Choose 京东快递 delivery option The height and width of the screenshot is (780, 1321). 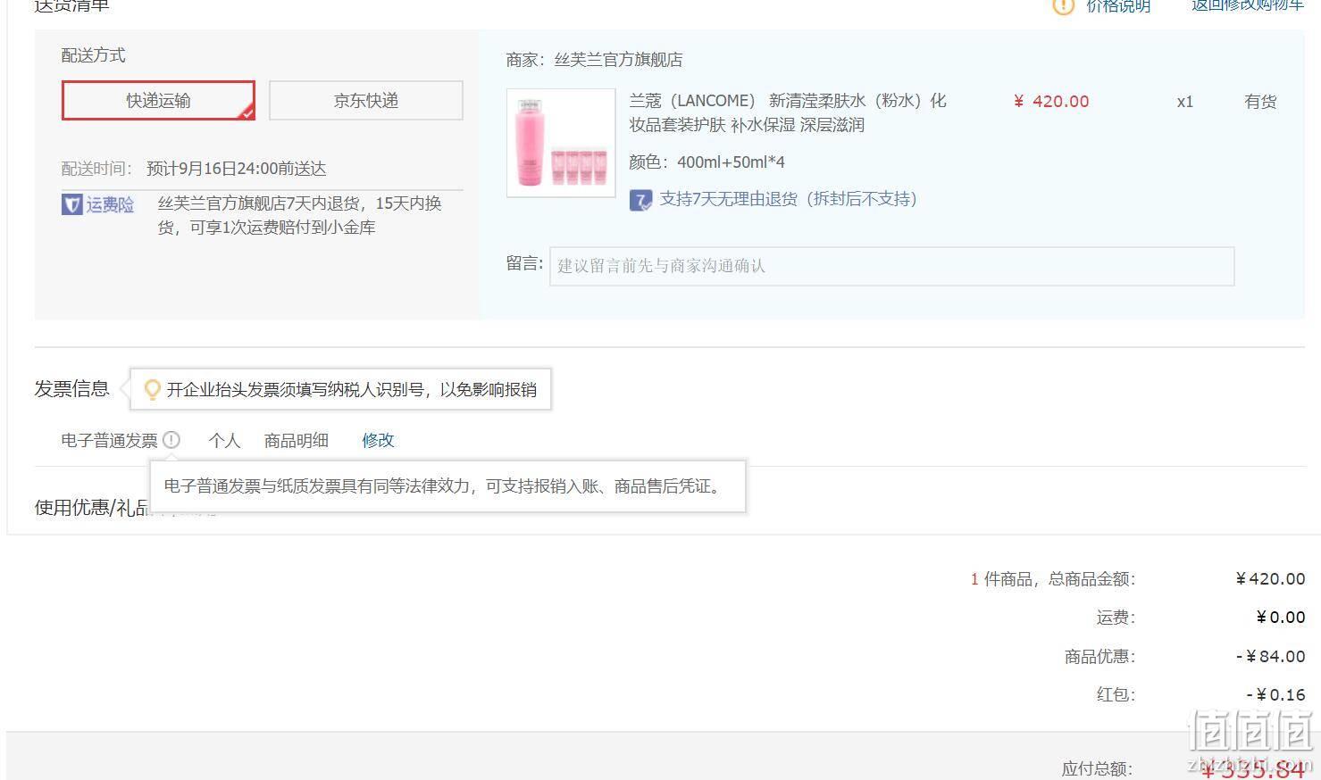click(366, 100)
